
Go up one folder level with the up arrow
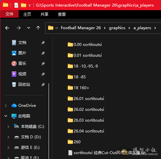[x=38, y=28]
